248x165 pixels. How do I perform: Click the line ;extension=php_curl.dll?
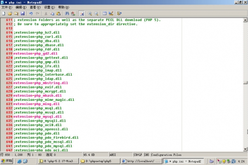click(38, 37)
